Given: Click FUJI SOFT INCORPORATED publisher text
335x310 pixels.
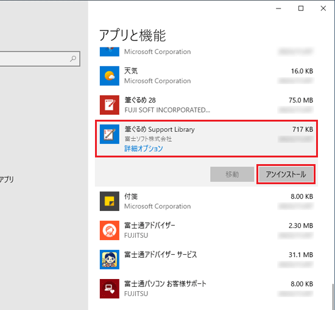Looking at the screenshot, I should pyautogui.click(x=167, y=110).
